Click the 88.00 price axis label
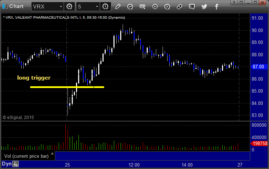This screenshot has height=169, width=269. (257, 55)
